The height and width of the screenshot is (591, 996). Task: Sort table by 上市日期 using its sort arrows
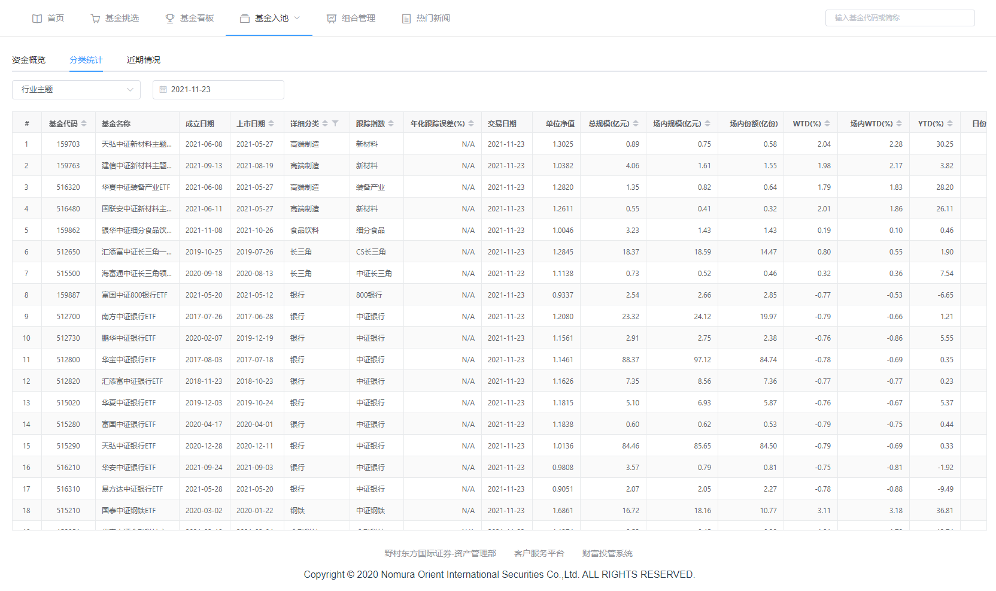[271, 123]
